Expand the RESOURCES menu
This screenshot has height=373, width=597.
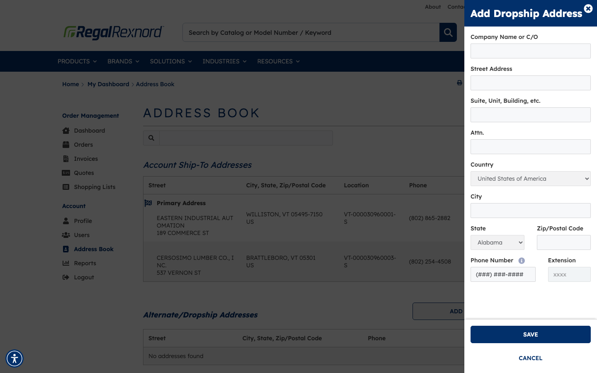click(x=278, y=61)
